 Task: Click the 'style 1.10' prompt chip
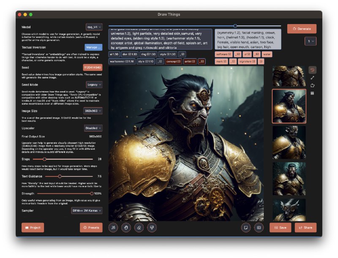tap(146, 61)
